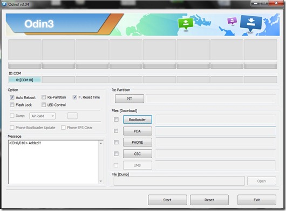
Task: Uncheck F. Reset Time option
Action: point(75,97)
